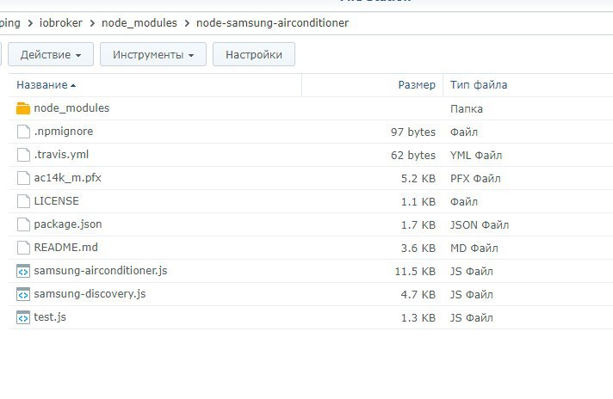The width and height of the screenshot is (613, 399).
Task: Open the Действие dropdown menu
Action: tap(51, 54)
